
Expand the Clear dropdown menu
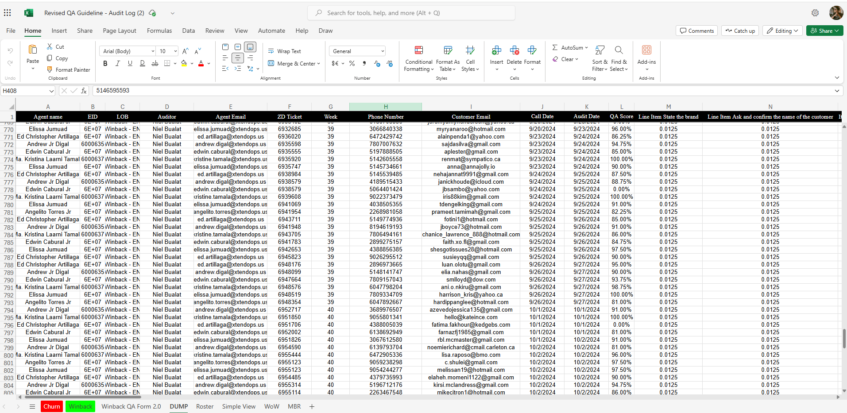(576, 59)
